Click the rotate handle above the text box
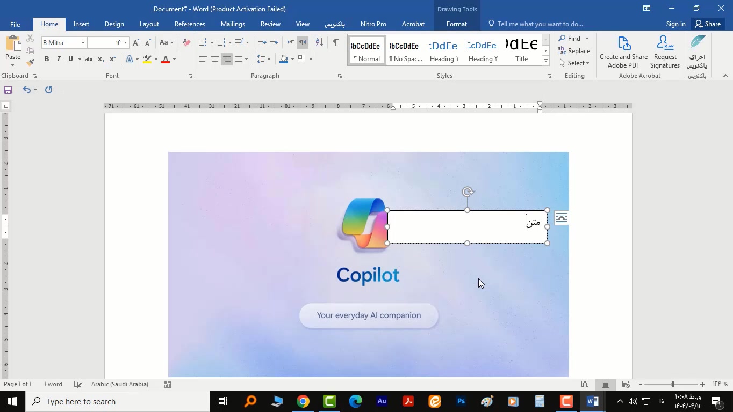 [x=468, y=192]
